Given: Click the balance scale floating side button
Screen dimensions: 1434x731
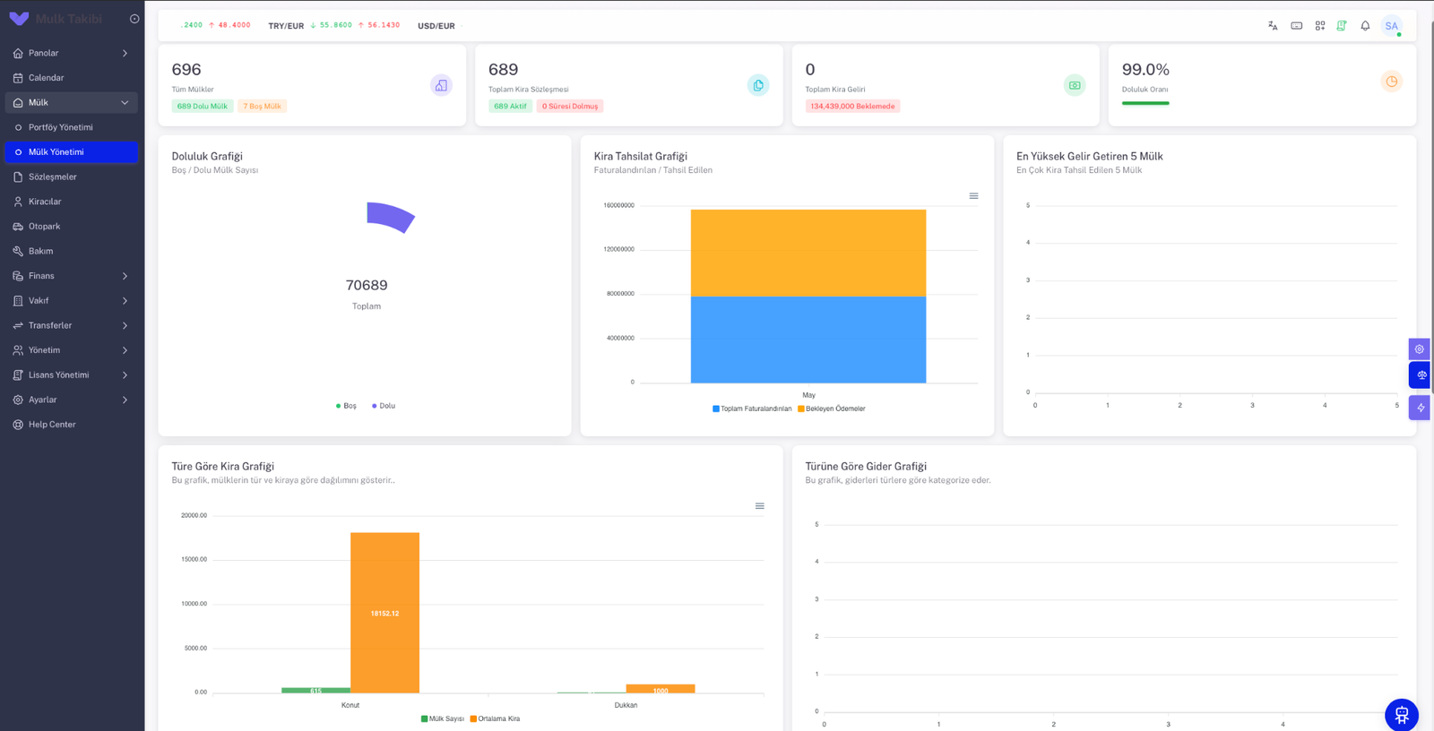Looking at the screenshot, I should pyautogui.click(x=1421, y=374).
